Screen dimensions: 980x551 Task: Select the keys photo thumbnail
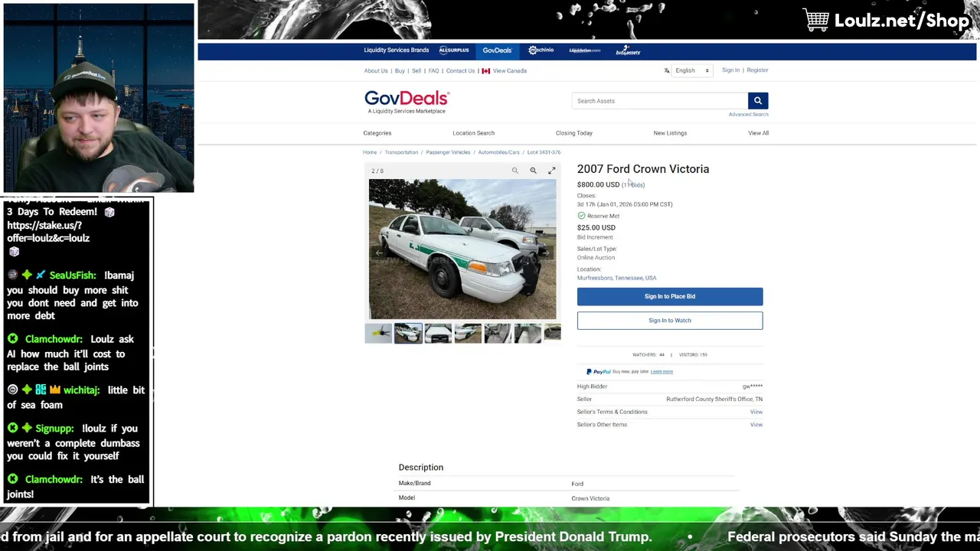click(x=378, y=333)
